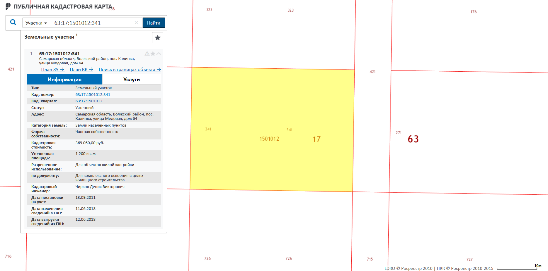Open Поиск в границах объекта link

click(x=130, y=70)
